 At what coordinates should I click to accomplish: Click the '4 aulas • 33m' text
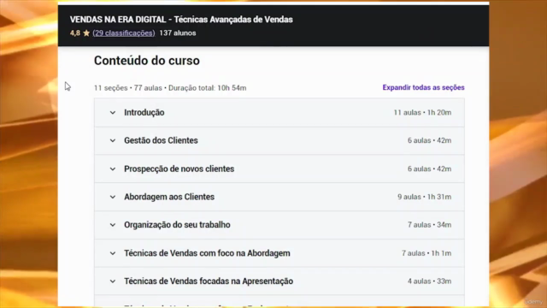coord(429,281)
